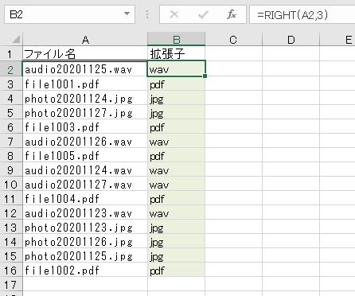Select cell file1001.pdf
The width and height of the screenshot is (355, 296).
pyautogui.click(x=85, y=84)
